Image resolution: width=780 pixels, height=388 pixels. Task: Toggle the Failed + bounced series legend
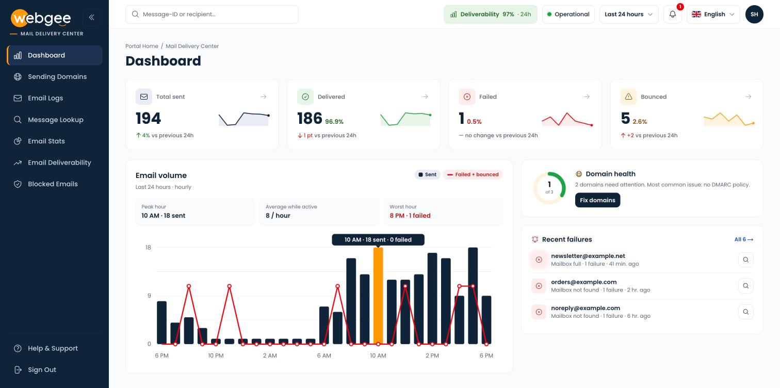tap(473, 174)
